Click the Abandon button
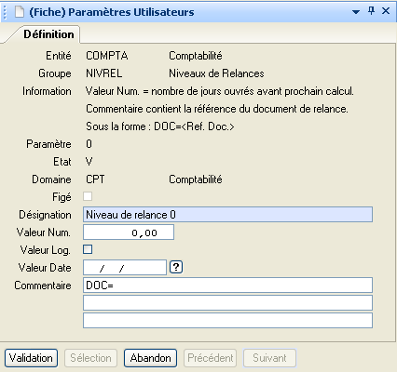Viewport: 397px width, 372px height. [151, 358]
